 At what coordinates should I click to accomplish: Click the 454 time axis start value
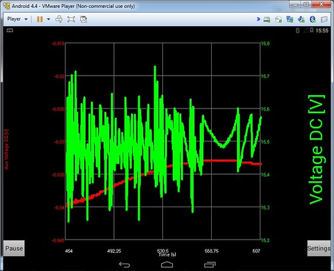click(x=69, y=251)
